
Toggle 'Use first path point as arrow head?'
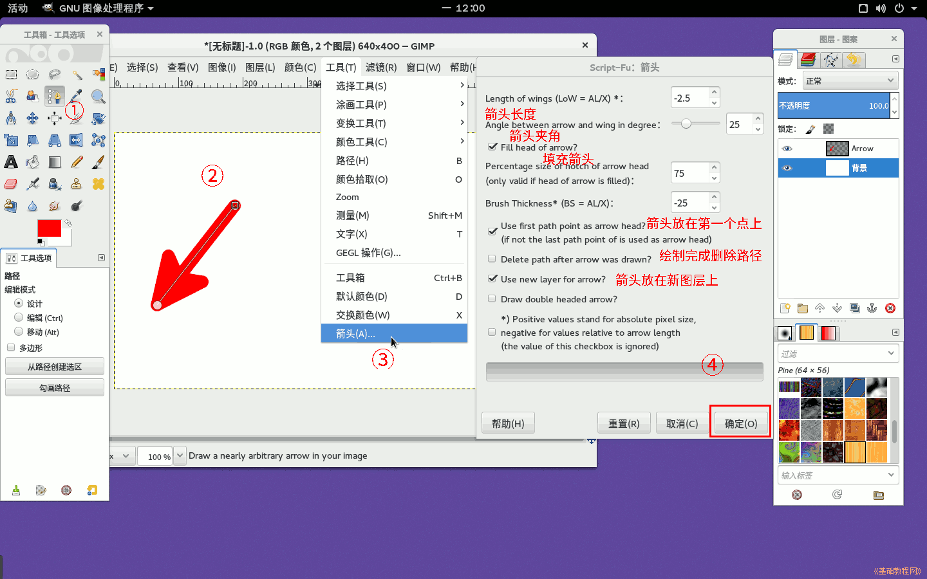pos(492,231)
